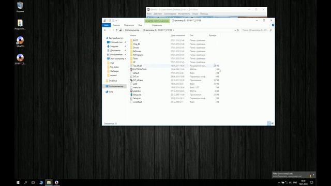Image resolution: width=331 pixels, height=186 pixels.
Task: Open taskbar search magnifier
Action: (25, 182)
